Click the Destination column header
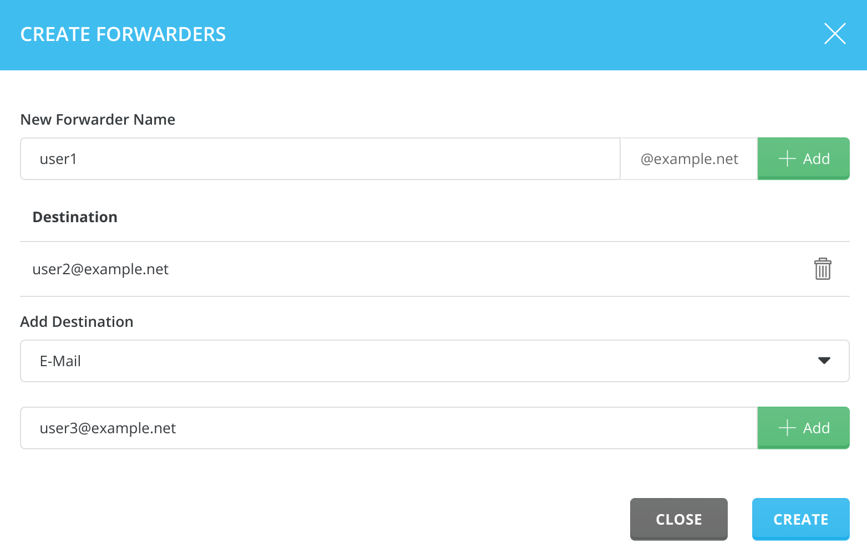867x549 pixels. 75,217
